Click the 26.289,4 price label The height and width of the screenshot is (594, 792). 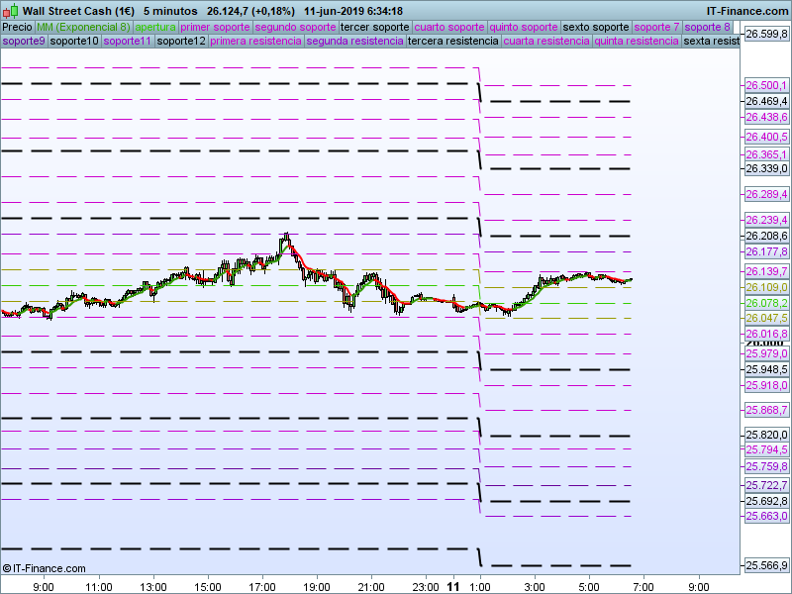point(766,194)
